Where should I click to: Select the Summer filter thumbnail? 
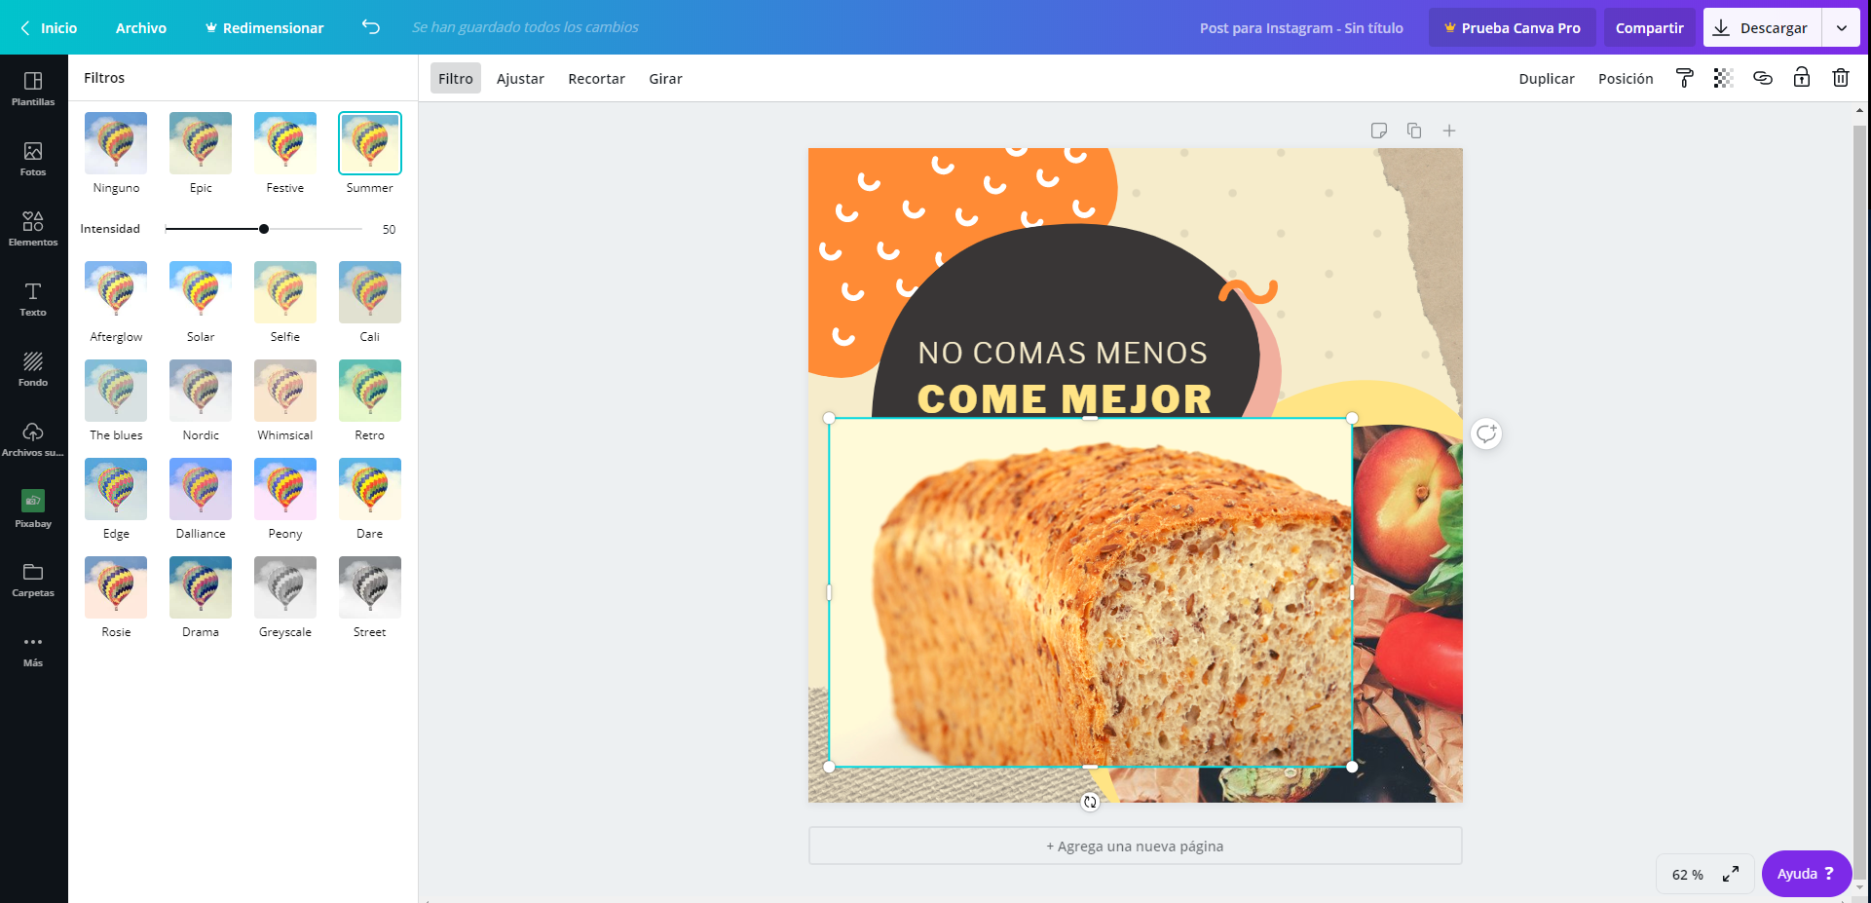click(x=370, y=143)
